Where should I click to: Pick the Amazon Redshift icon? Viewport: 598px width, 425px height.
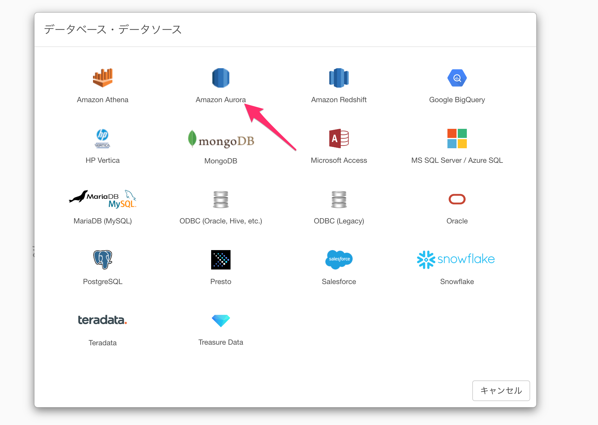click(x=339, y=78)
